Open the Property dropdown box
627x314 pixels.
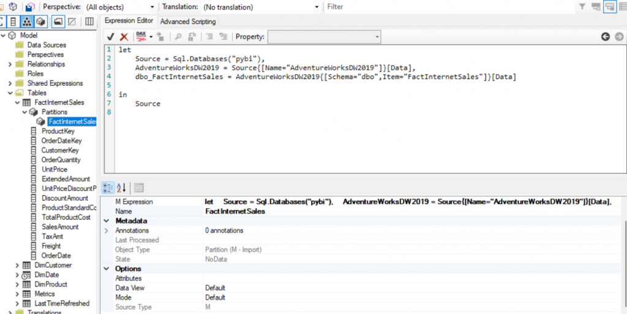click(x=324, y=37)
